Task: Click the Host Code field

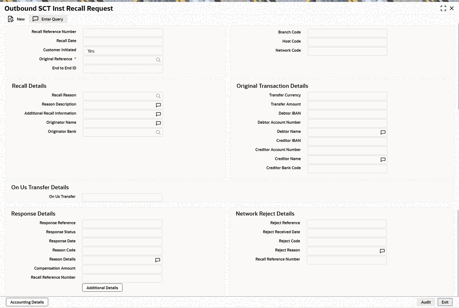Action: point(347,42)
